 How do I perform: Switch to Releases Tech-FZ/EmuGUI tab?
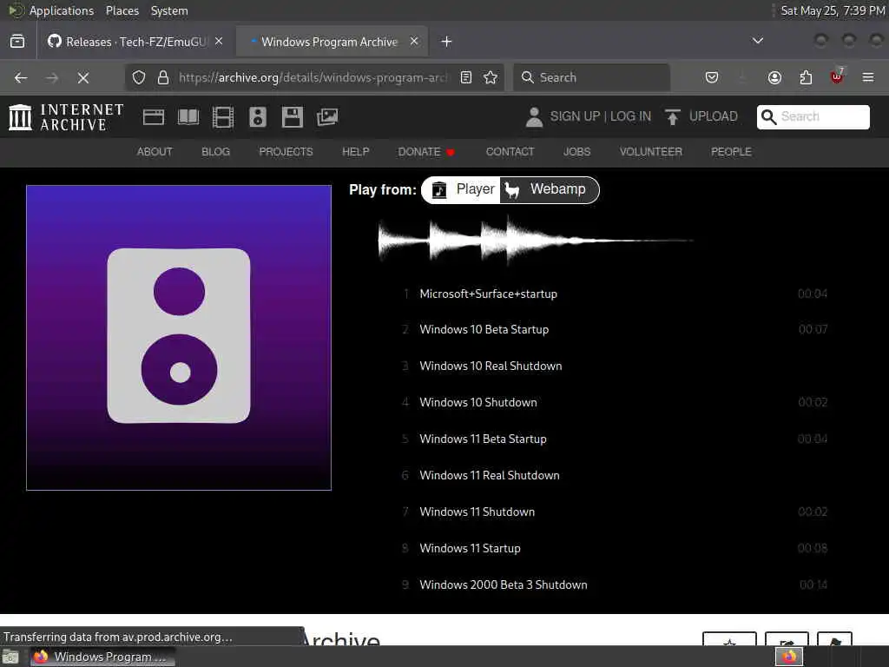[135, 42]
